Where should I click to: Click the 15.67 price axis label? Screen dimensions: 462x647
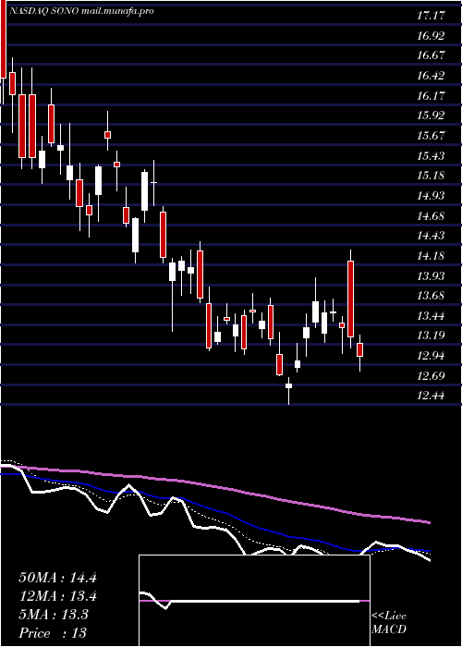point(431,135)
